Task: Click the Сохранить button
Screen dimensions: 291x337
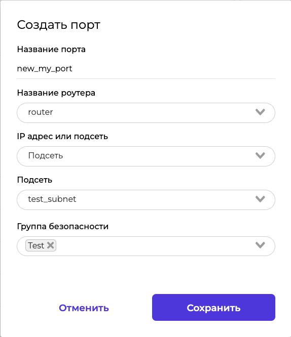Action: [213, 307]
